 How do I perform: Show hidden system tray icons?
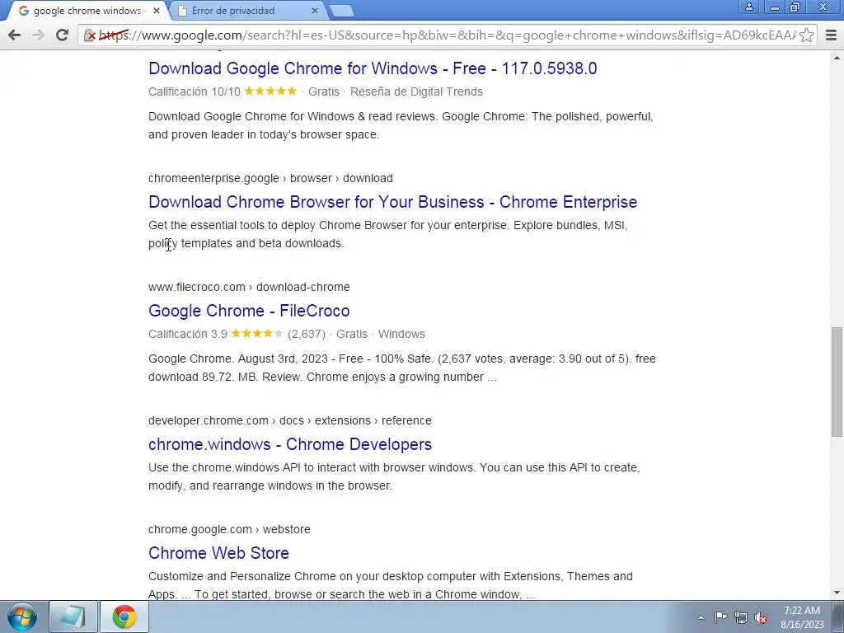coord(701,617)
